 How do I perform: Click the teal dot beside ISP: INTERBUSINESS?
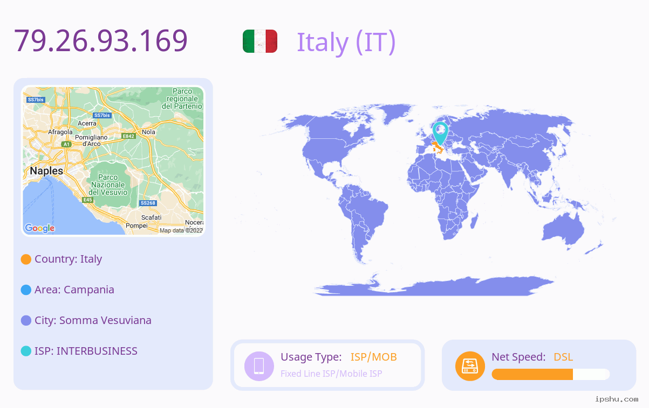point(26,351)
